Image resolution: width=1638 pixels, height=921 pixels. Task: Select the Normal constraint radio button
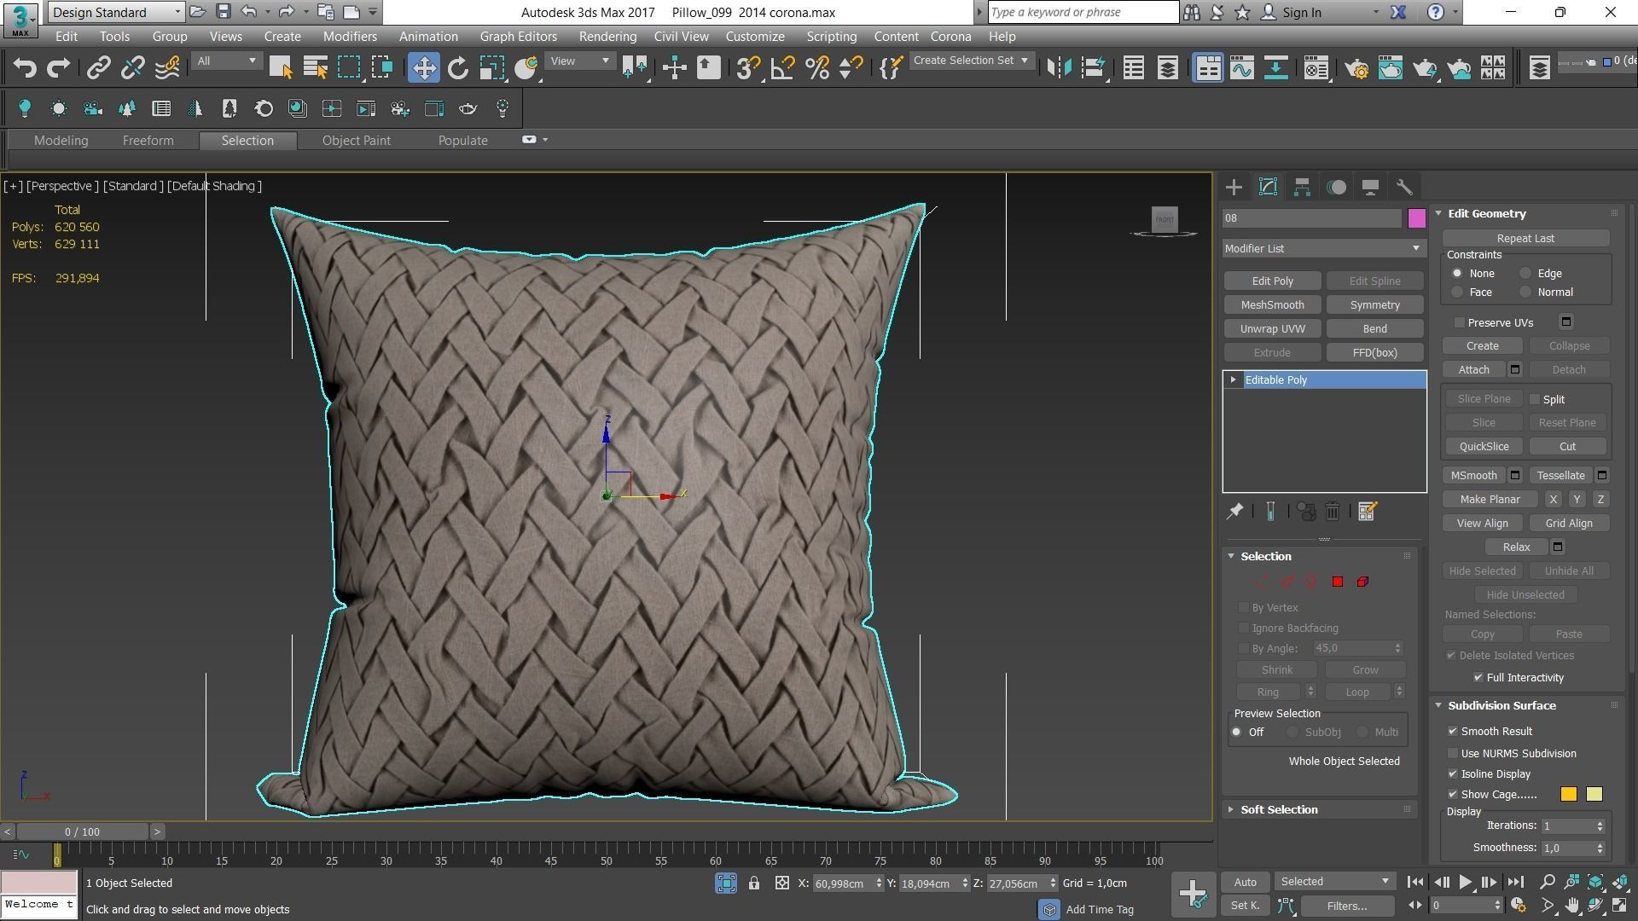(1525, 292)
